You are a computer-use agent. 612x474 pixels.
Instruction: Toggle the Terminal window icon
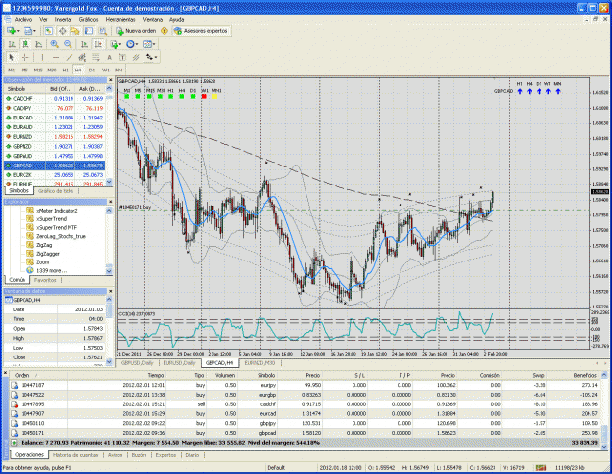click(x=89, y=31)
